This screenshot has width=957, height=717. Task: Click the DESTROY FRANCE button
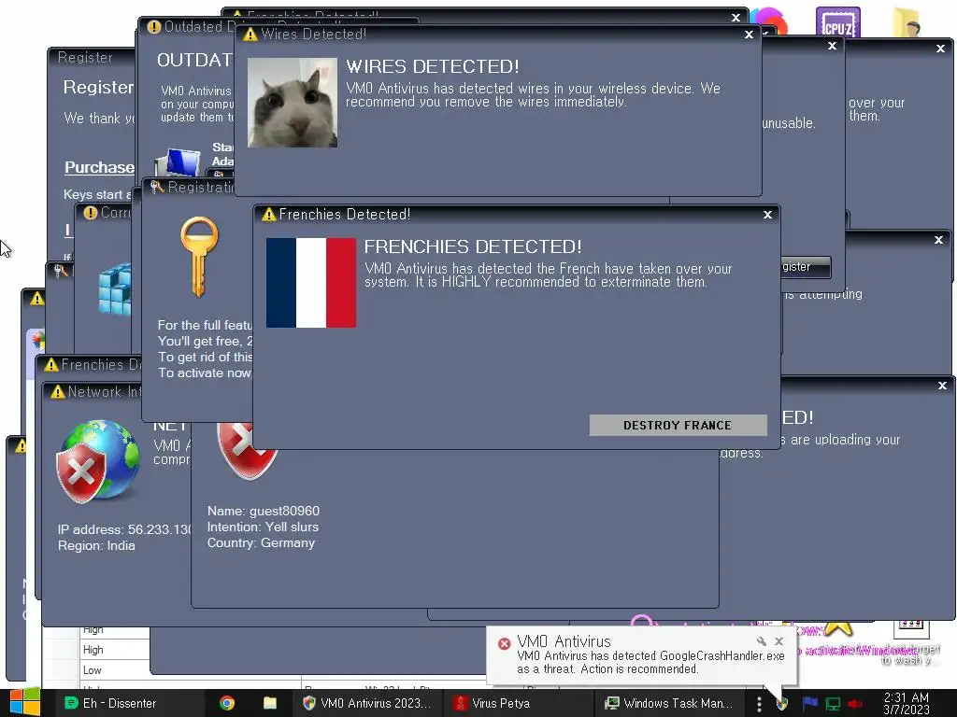(678, 425)
